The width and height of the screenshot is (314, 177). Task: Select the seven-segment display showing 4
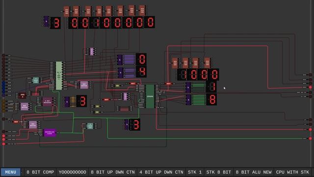141,72
